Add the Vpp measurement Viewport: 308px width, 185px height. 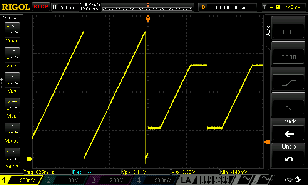pyautogui.click(x=12, y=82)
